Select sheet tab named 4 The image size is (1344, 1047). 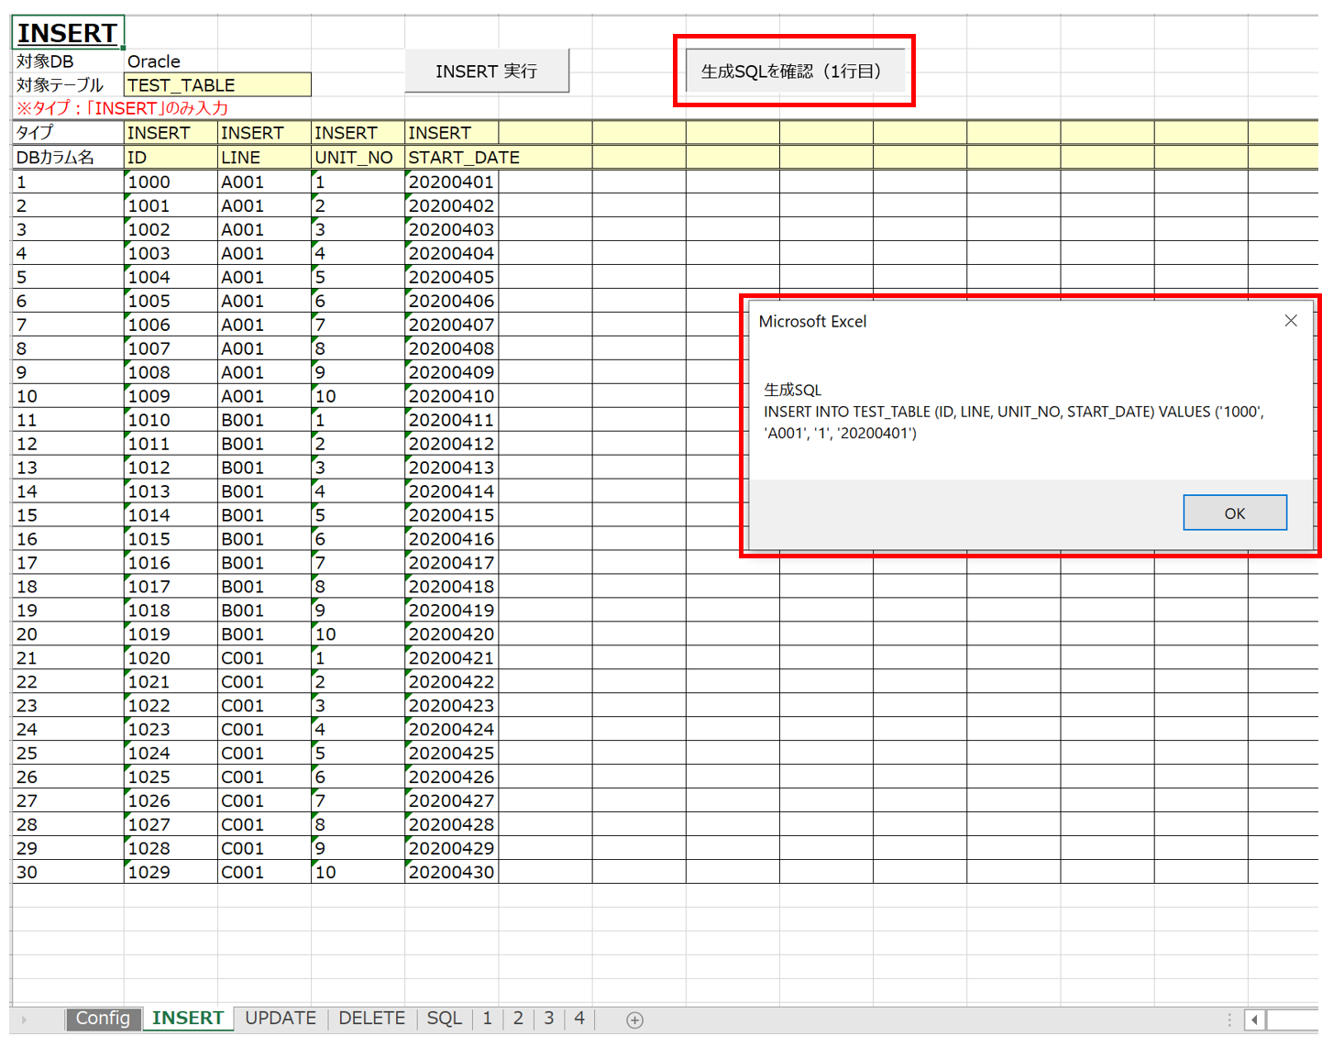579,1019
